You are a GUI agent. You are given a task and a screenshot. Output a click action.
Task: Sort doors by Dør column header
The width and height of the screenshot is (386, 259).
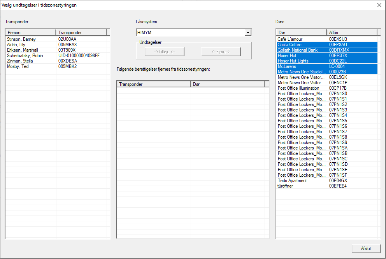[301, 33]
